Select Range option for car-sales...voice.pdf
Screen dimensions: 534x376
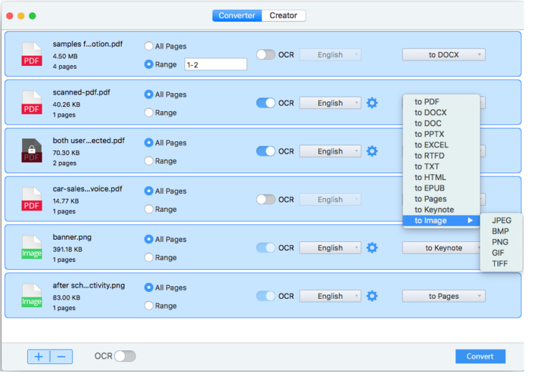click(149, 209)
